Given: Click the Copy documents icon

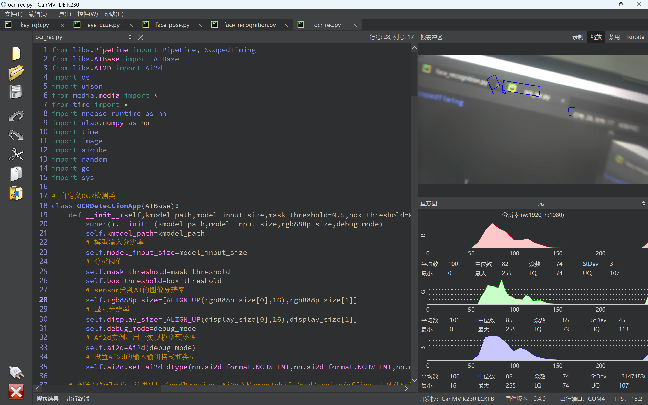Looking at the screenshot, I should pyautogui.click(x=16, y=174).
